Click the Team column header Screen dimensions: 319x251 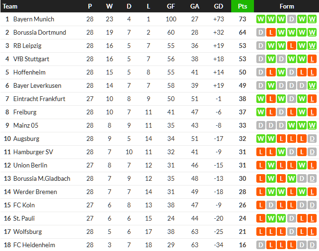(x=10, y=6)
